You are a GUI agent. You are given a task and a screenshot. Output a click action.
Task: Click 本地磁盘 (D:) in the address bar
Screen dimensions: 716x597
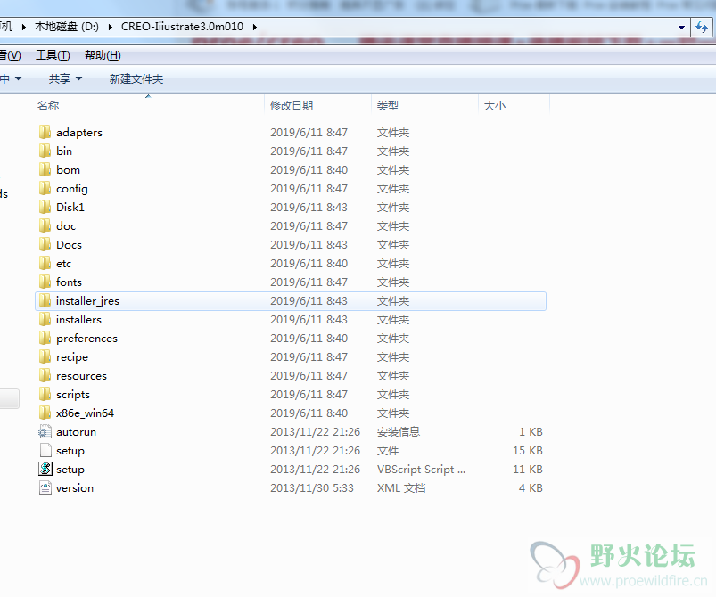(x=67, y=27)
